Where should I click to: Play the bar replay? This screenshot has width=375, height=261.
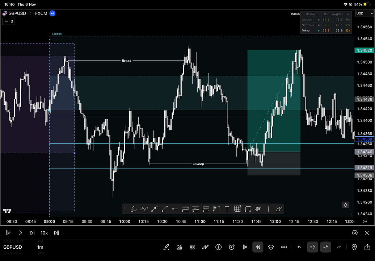point(20,233)
